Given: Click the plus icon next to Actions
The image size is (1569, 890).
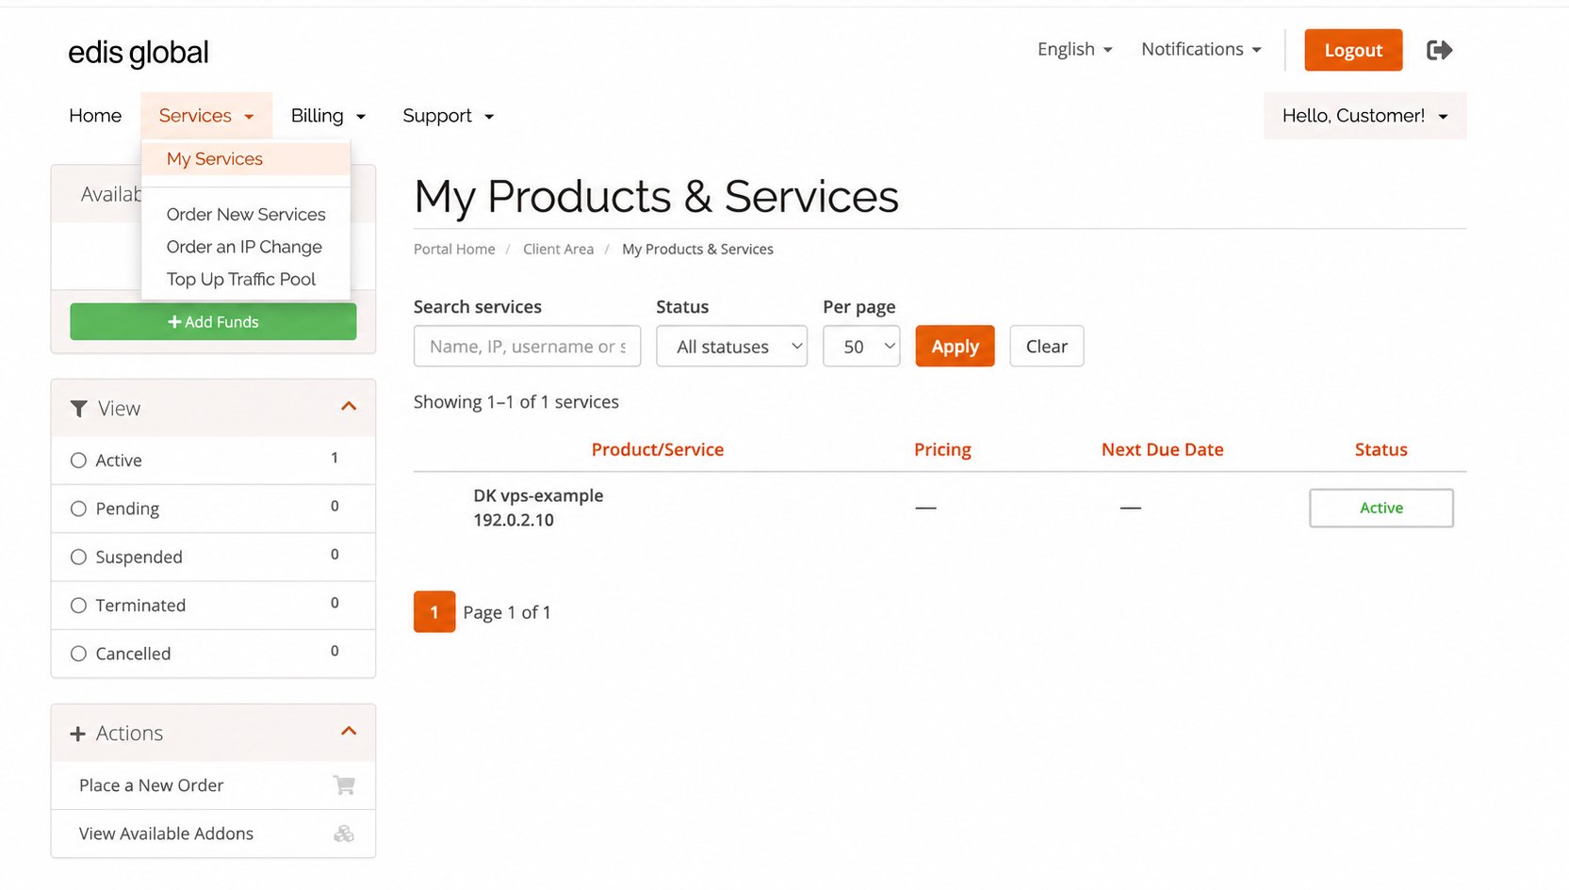Looking at the screenshot, I should (78, 734).
